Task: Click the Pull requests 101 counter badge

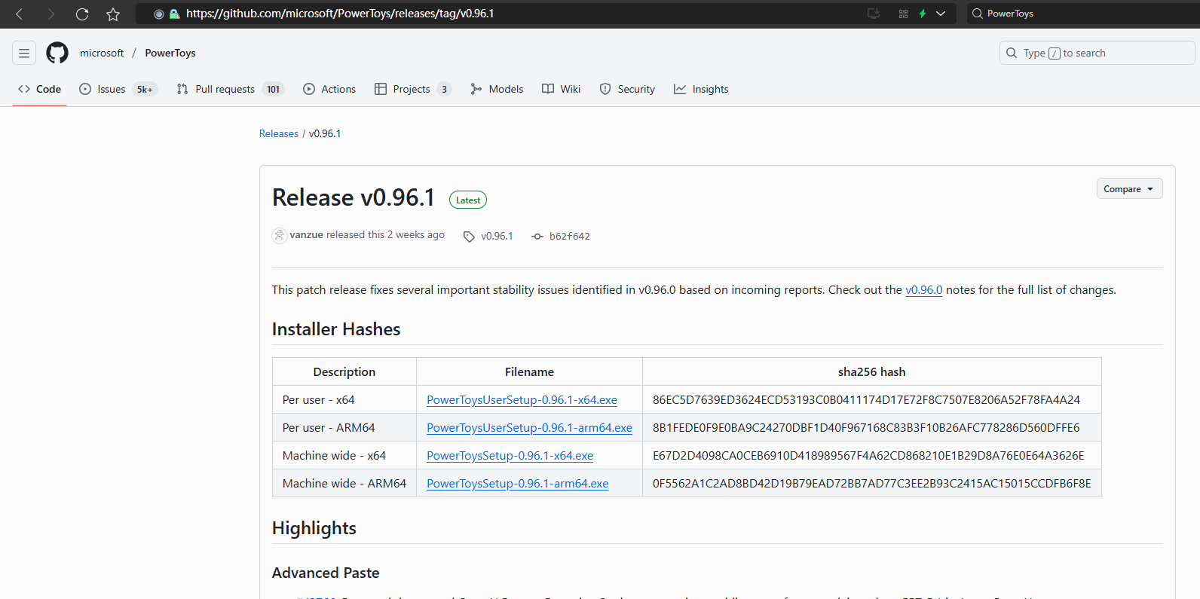Action: click(273, 89)
